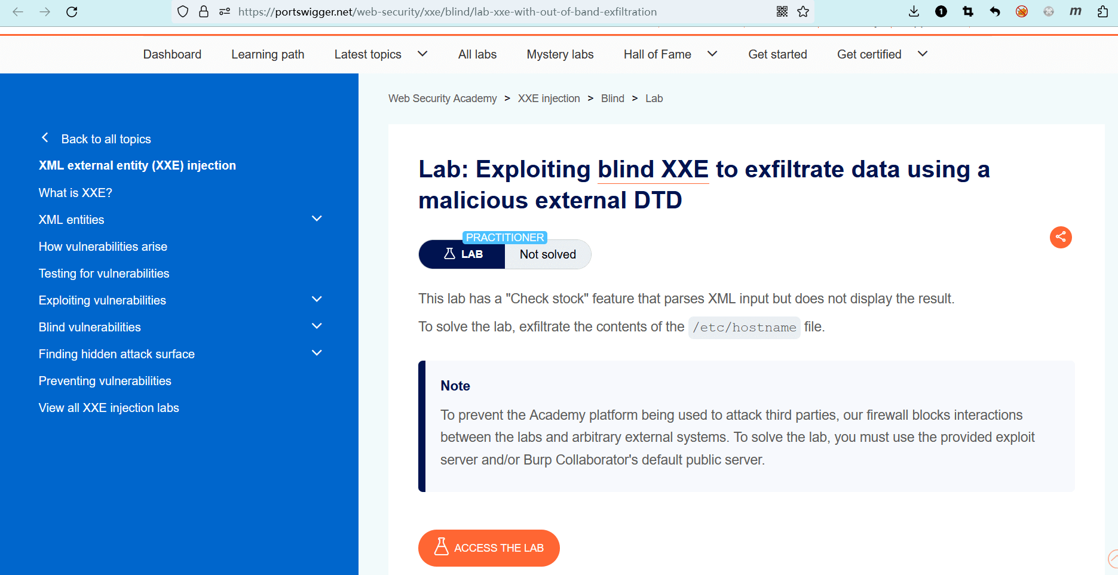This screenshot has height=575, width=1118.
Task: Click the browser forward arrow
Action: click(x=45, y=11)
